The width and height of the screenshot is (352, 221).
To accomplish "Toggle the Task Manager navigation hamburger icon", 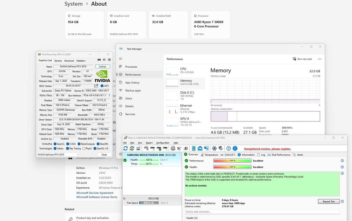I will pos(120,59).
